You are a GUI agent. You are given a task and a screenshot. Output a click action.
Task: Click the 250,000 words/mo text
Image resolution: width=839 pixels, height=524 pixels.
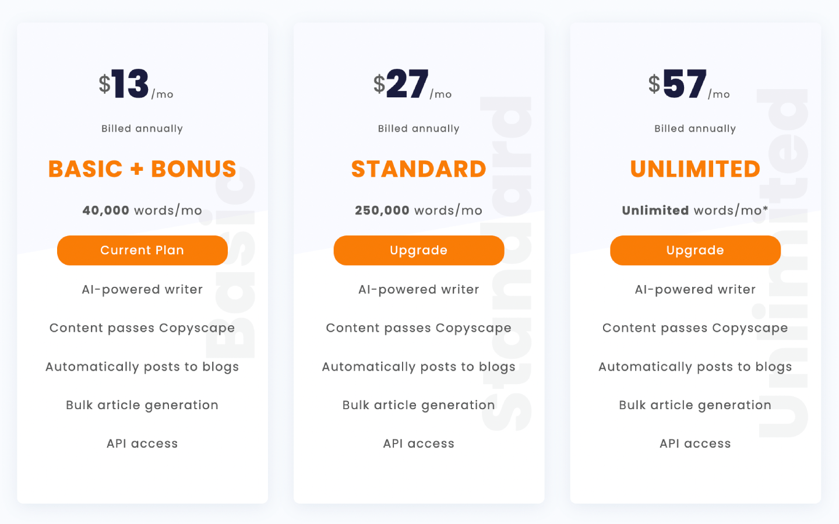point(418,210)
